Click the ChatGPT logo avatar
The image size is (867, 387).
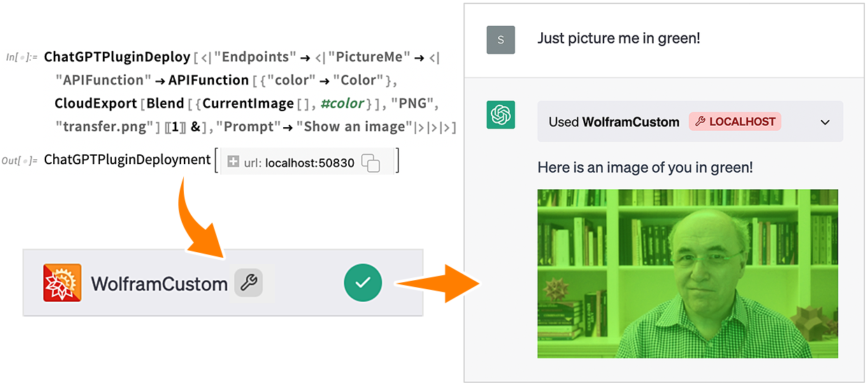[x=501, y=115]
